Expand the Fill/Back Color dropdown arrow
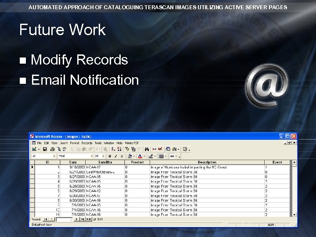316x237 pixels. (134, 156)
